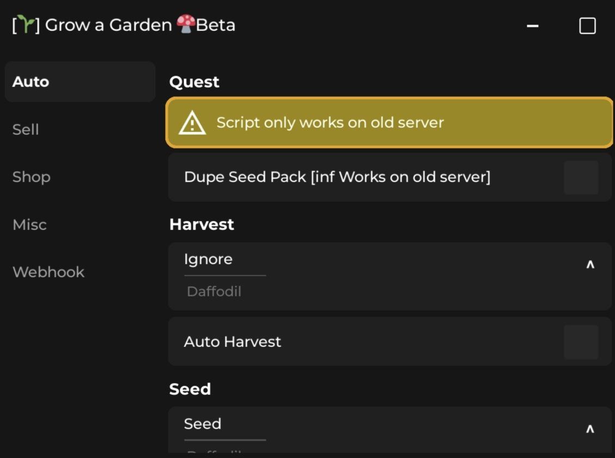
Task: Open the Ignore dropdown label
Action: point(208,259)
